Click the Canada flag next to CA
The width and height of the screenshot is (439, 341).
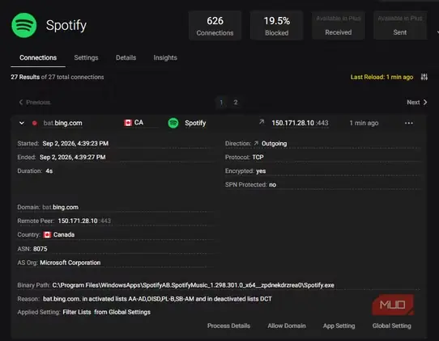(128, 123)
